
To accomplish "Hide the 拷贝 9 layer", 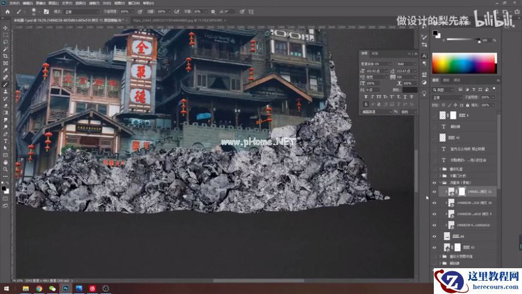I will [434, 214].
